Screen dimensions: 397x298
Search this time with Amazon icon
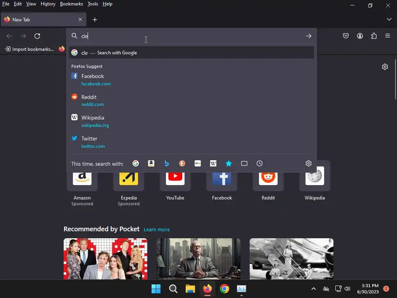point(151,163)
